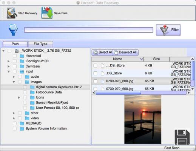Tick the checkbox for Camtasia folder
The image size is (196, 151).
point(15,66)
